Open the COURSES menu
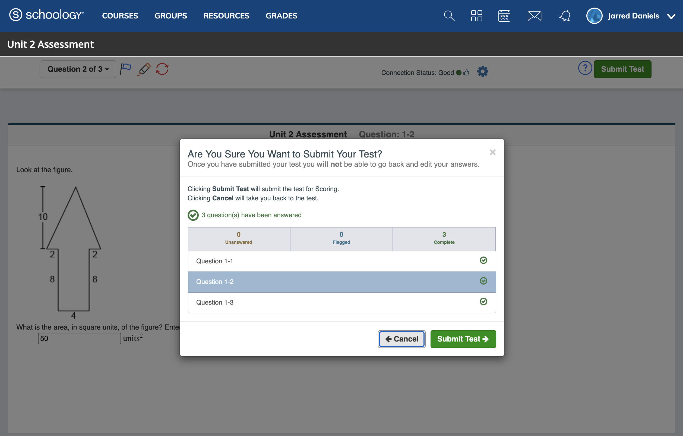The width and height of the screenshot is (683, 436). (x=120, y=16)
